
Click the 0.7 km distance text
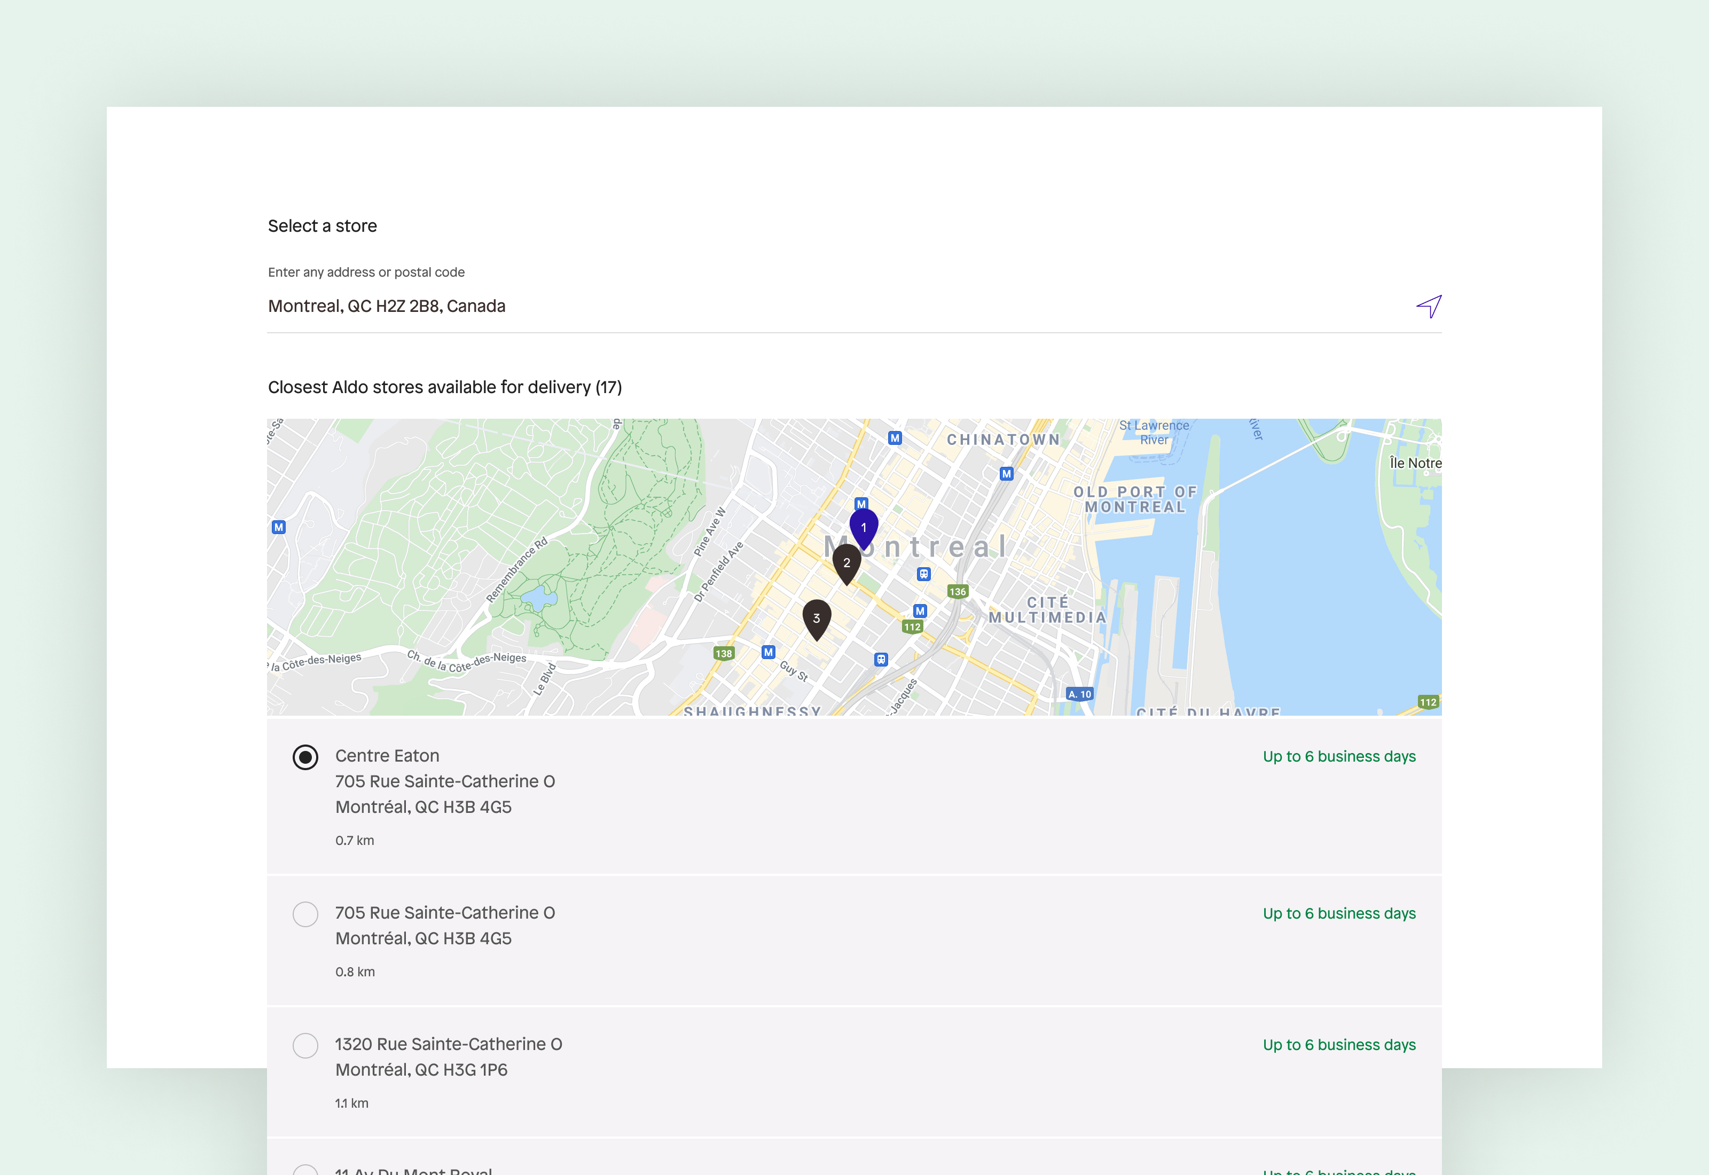[355, 840]
